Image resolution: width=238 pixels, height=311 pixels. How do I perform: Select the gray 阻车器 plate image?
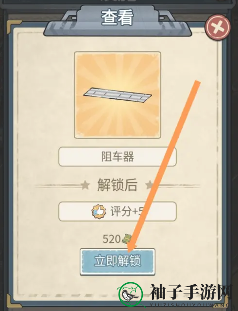[x=118, y=94]
